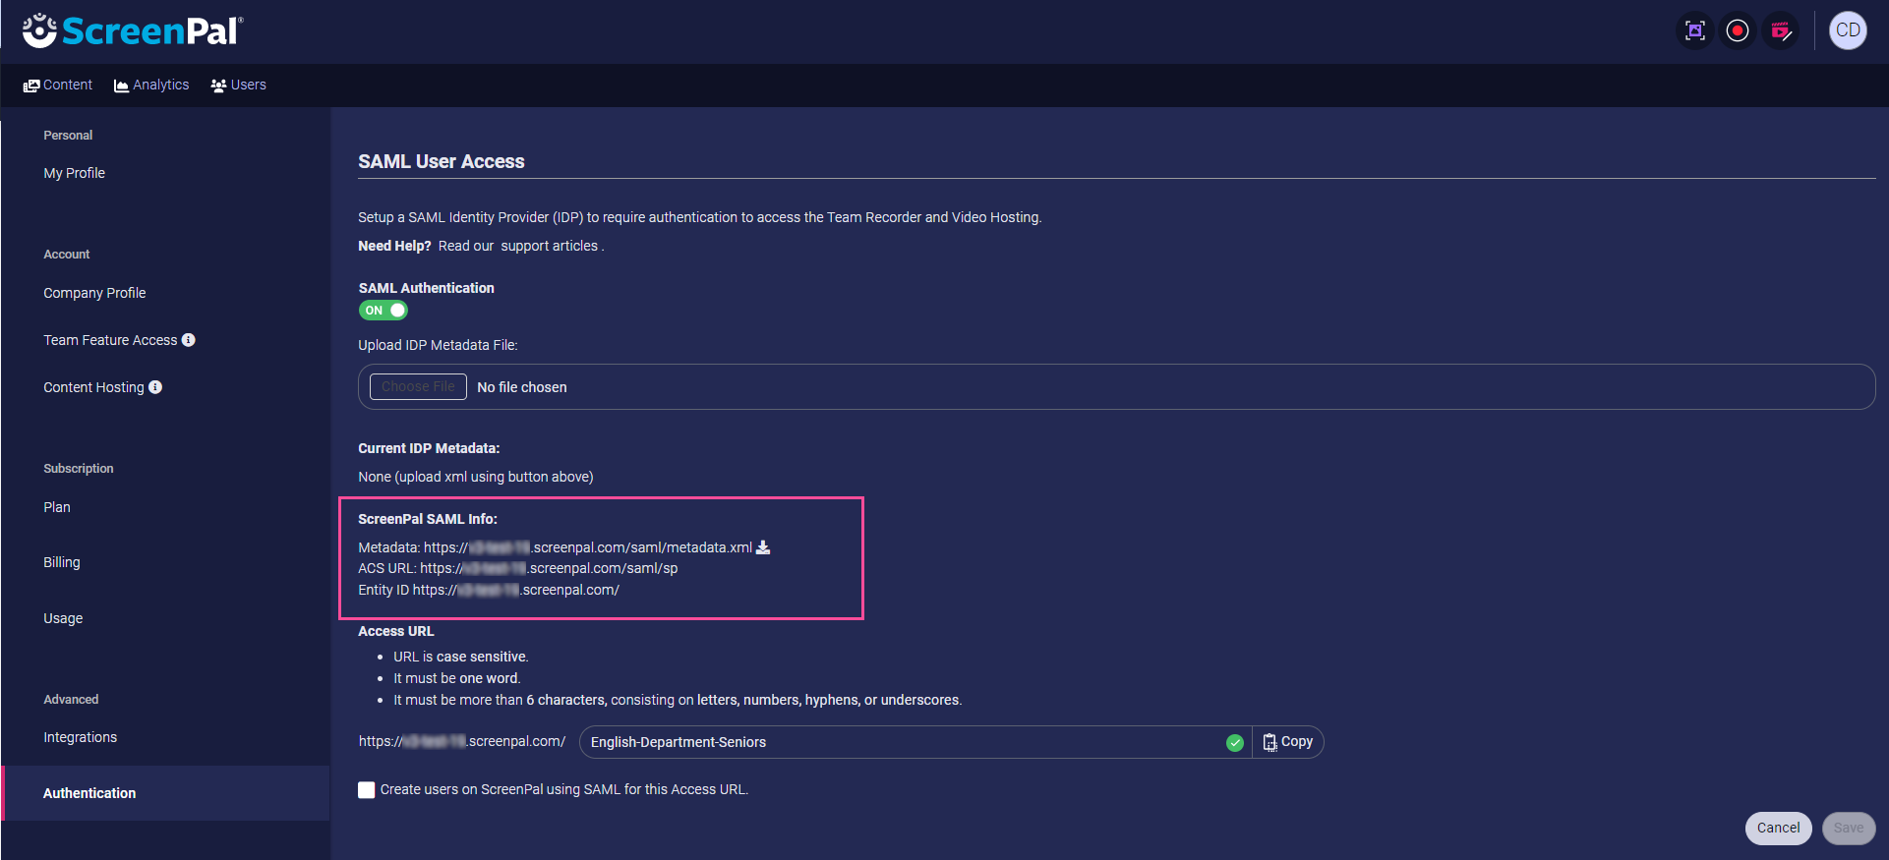Image resolution: width=1889 pixels, height=860 pixels.
Task: Open the Analytics menu
Action: point(151,86)
